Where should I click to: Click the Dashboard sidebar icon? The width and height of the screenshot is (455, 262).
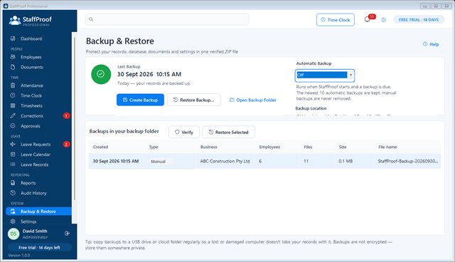pos(13,38)
